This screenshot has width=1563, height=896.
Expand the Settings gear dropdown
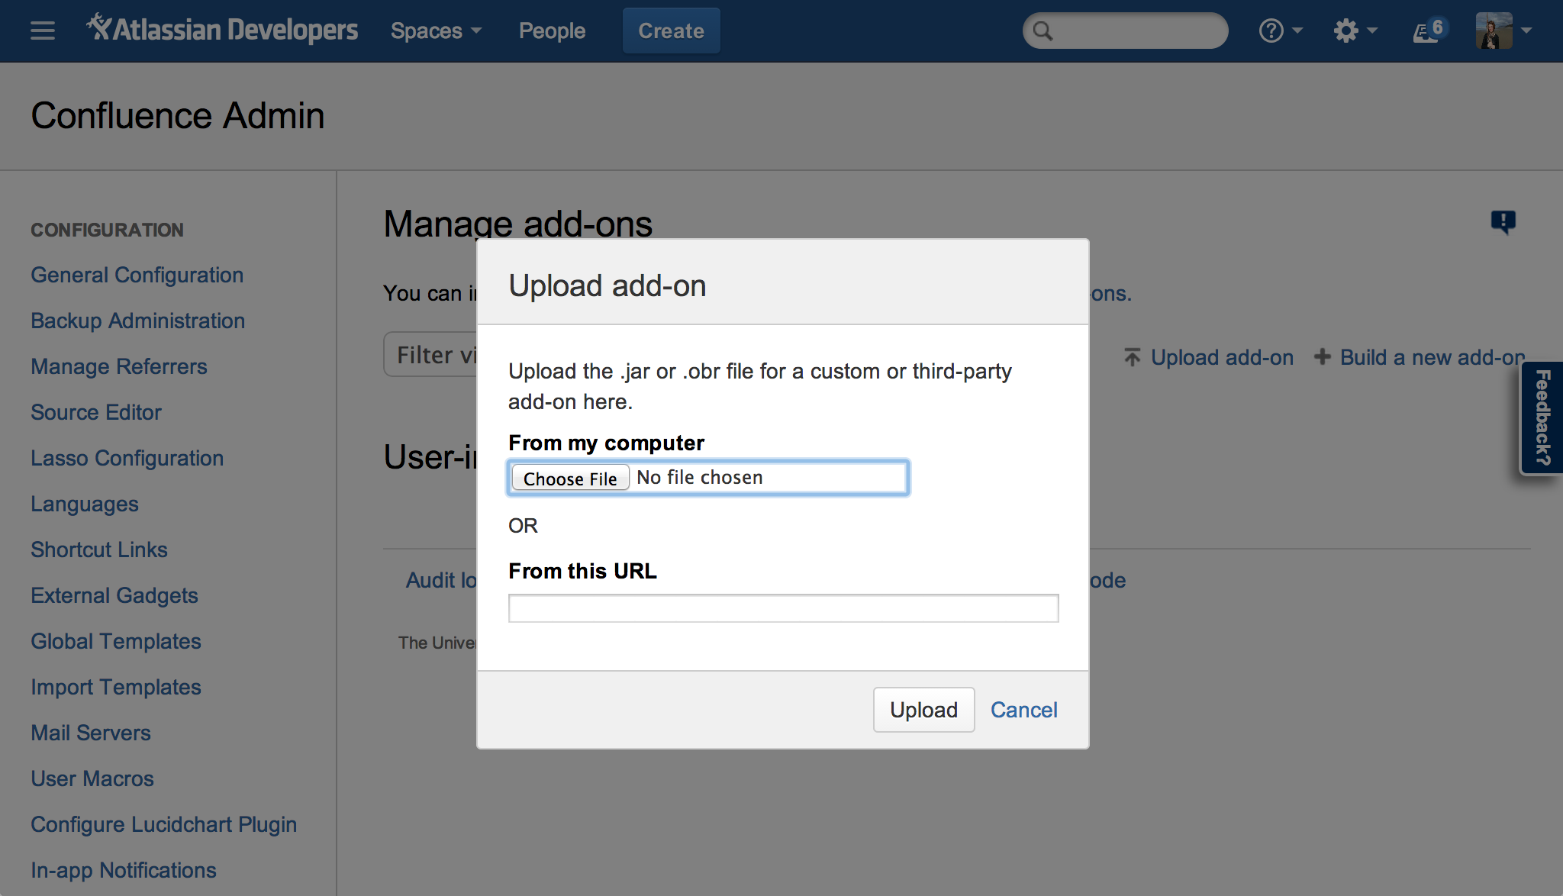pos(1349,30)
